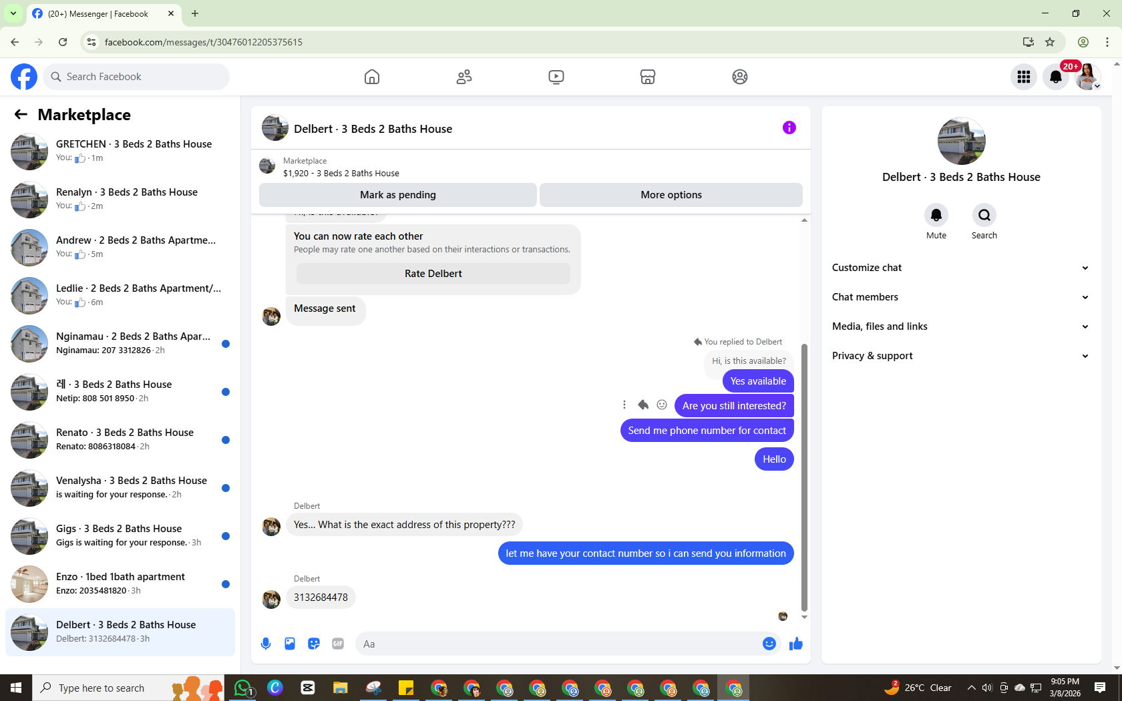Expand the Media, files and links section
The height and width of the screenshot is (701, 1122).
(x=961, y=326)
